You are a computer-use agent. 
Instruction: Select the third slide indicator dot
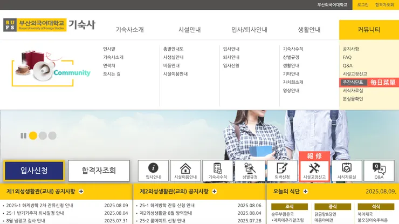click(x=52, y=135)
